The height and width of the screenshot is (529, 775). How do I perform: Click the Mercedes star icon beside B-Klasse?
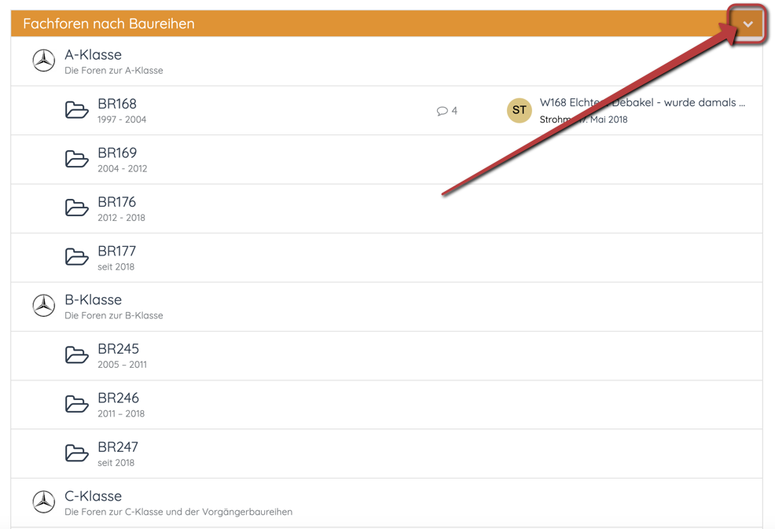click(x=44, y=306)
